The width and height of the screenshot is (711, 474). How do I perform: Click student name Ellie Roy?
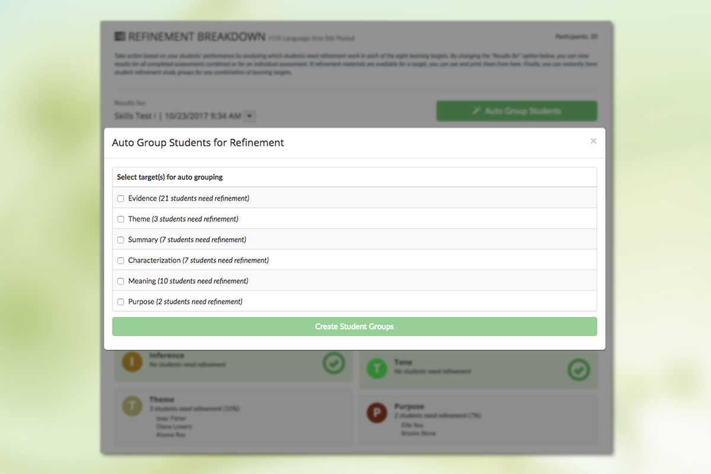(x=413, y=425)
